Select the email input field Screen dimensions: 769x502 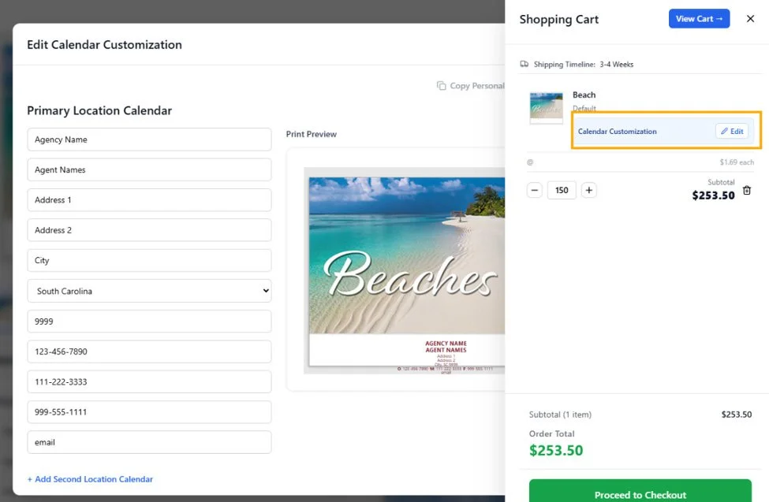click(x=149, y=442)
